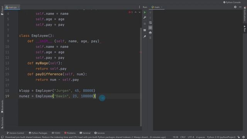Click the shared indexes download notification
Viewport: 247px width, 139px height.
[x=85, y=137]
